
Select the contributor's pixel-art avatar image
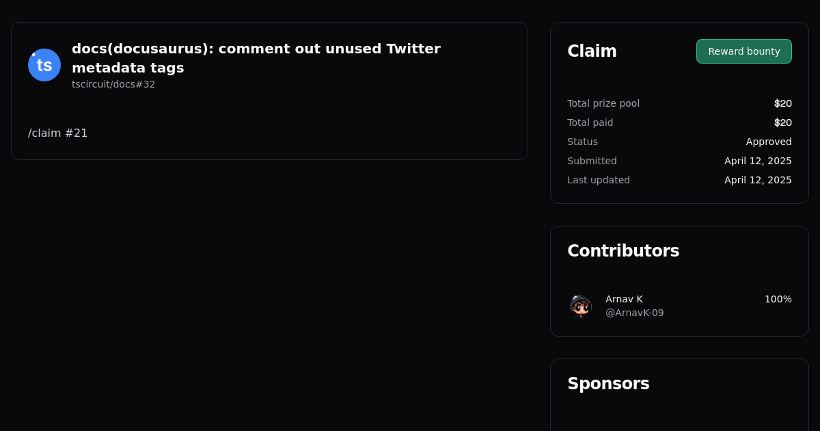point(581,306)
